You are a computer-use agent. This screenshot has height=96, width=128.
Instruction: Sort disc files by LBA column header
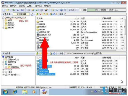click(122, 18)
